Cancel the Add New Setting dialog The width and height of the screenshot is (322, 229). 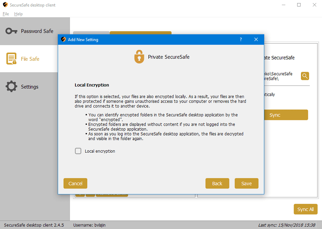75,183
